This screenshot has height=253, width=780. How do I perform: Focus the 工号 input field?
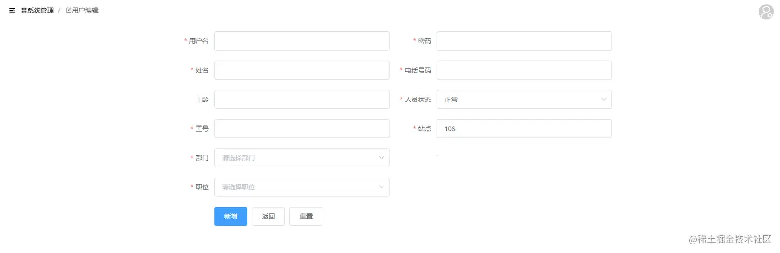tap(302, 129)
